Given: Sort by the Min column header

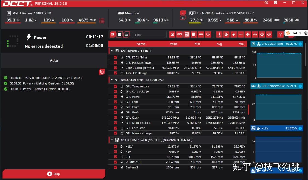Looking at the screenshot, I should pos(197,44).
